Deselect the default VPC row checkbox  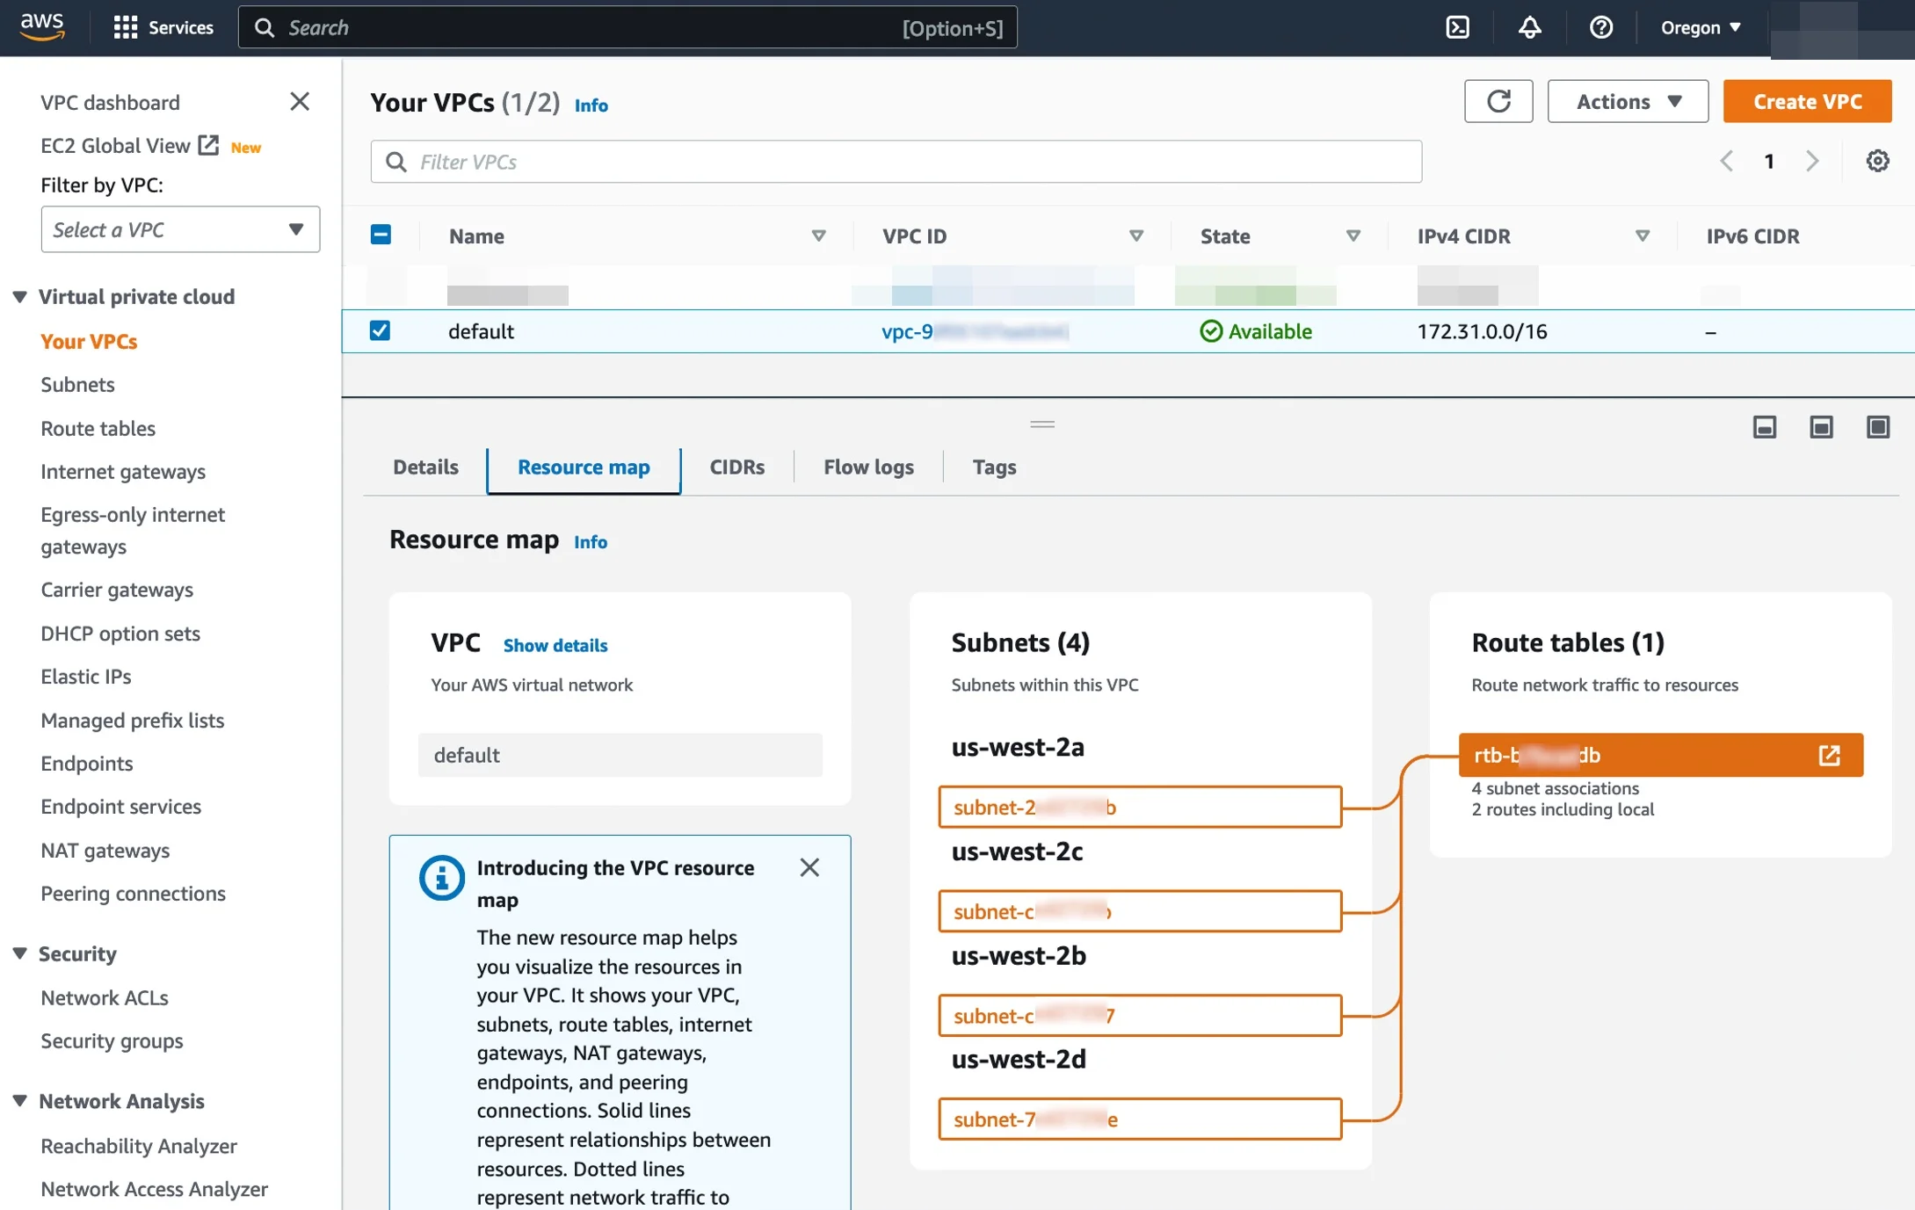pos(381,331)
